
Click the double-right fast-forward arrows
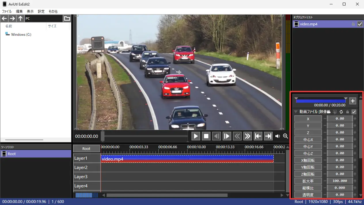[247, 136]
